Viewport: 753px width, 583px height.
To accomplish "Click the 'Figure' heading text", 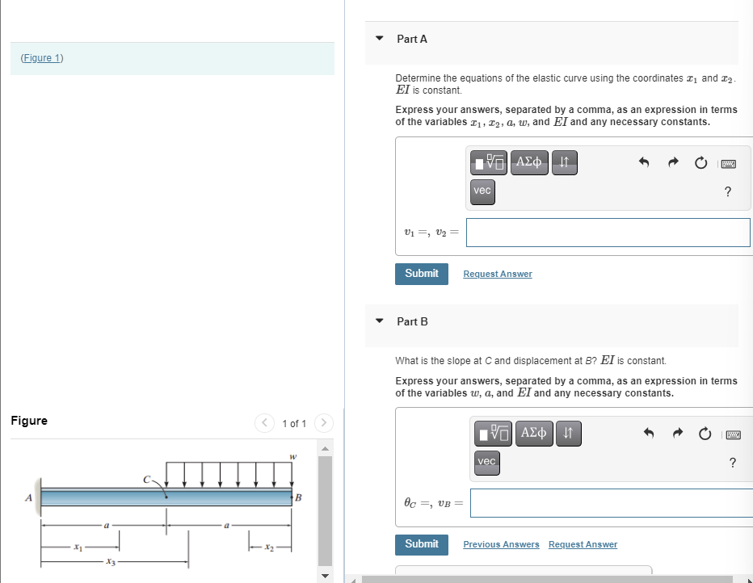I will 29,421.
